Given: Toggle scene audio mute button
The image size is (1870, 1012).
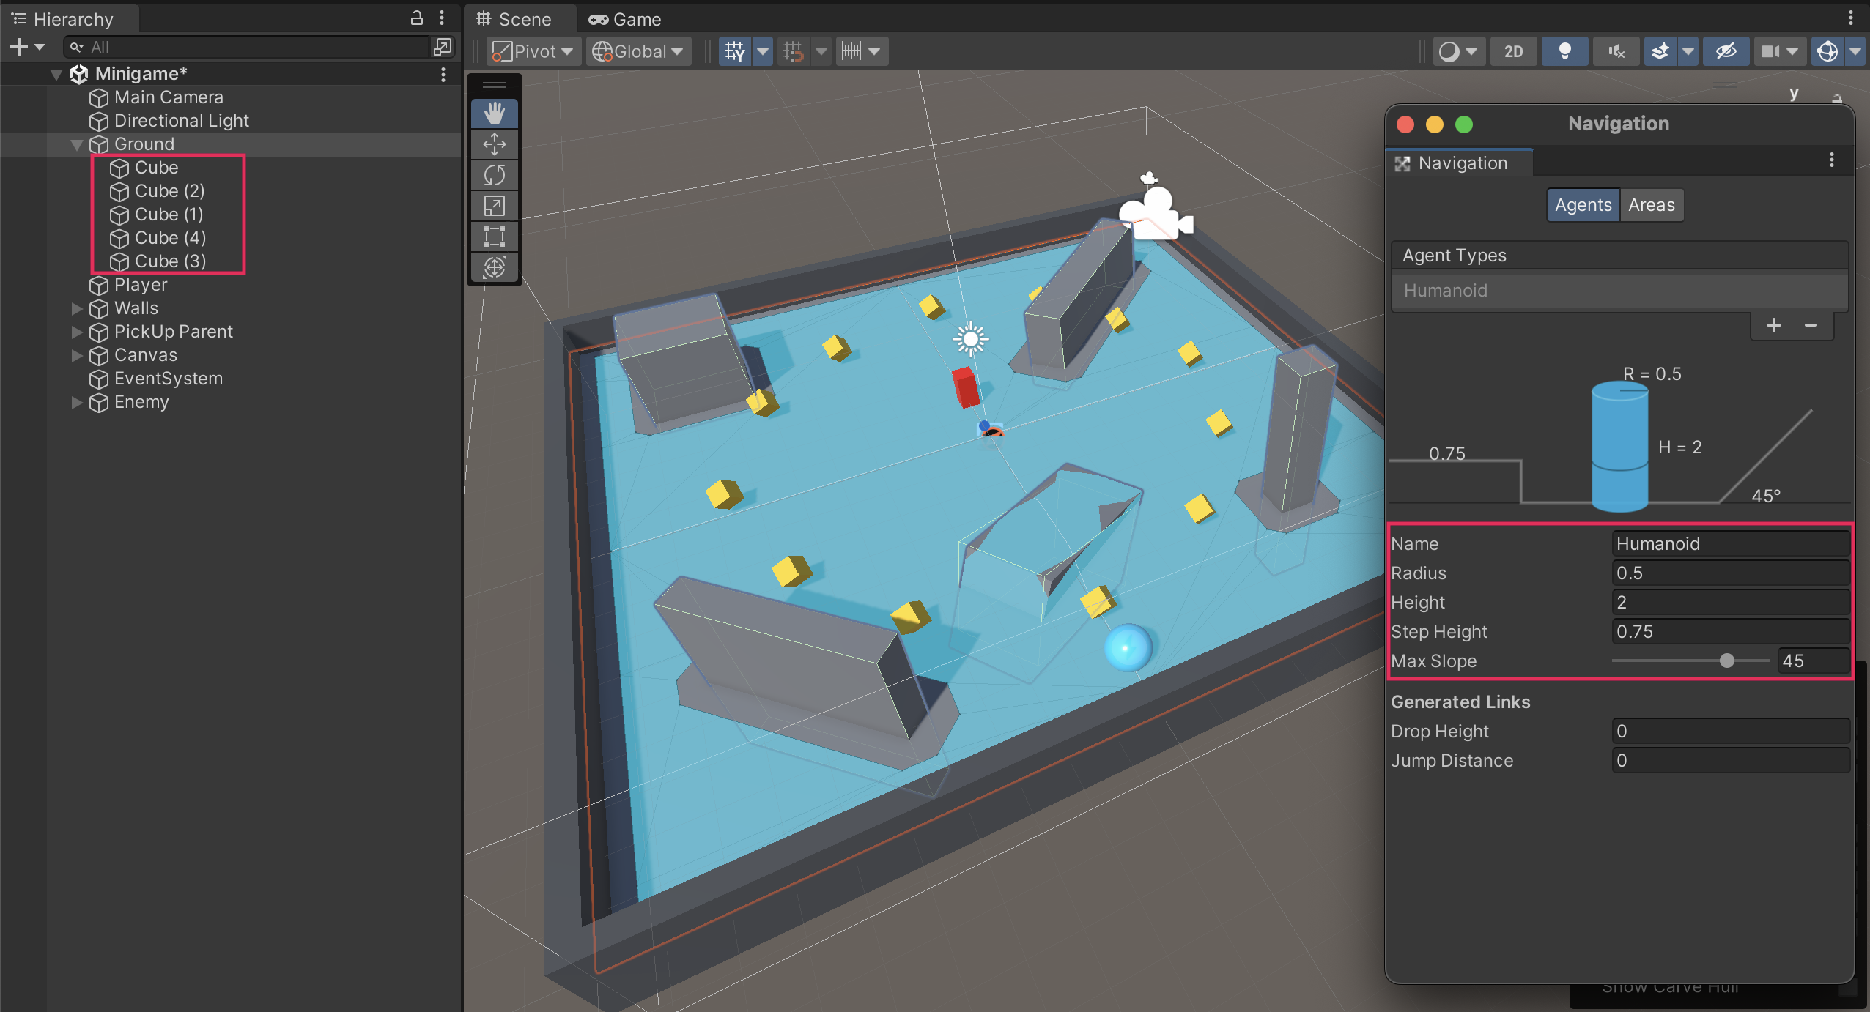Looking at the screenshot, I should (x=1616, y=51).
